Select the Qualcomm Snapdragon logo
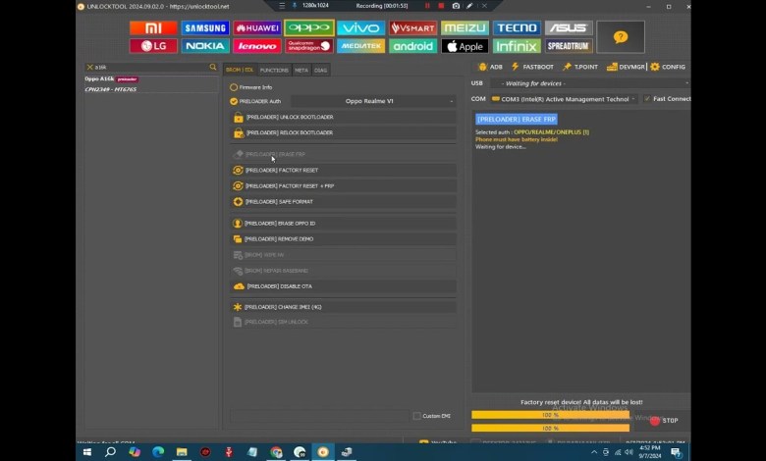Screen dimensions: 766x461 coord(309,46)
